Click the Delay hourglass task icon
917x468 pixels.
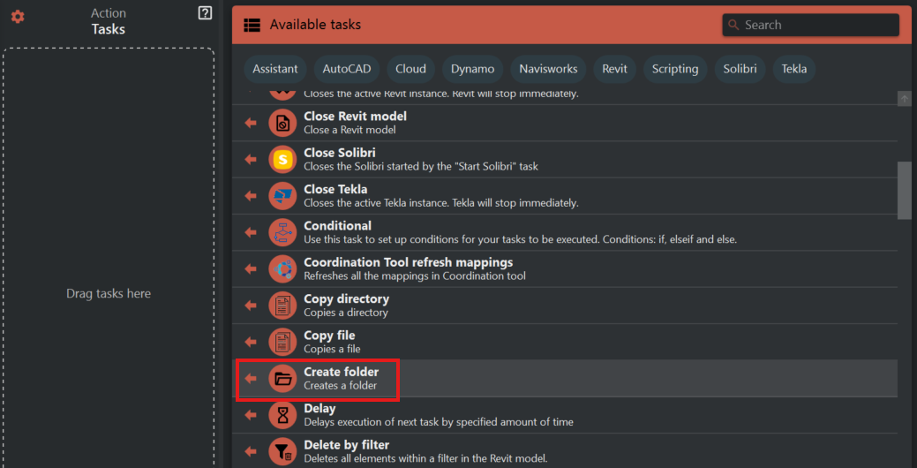click(283, 415)
